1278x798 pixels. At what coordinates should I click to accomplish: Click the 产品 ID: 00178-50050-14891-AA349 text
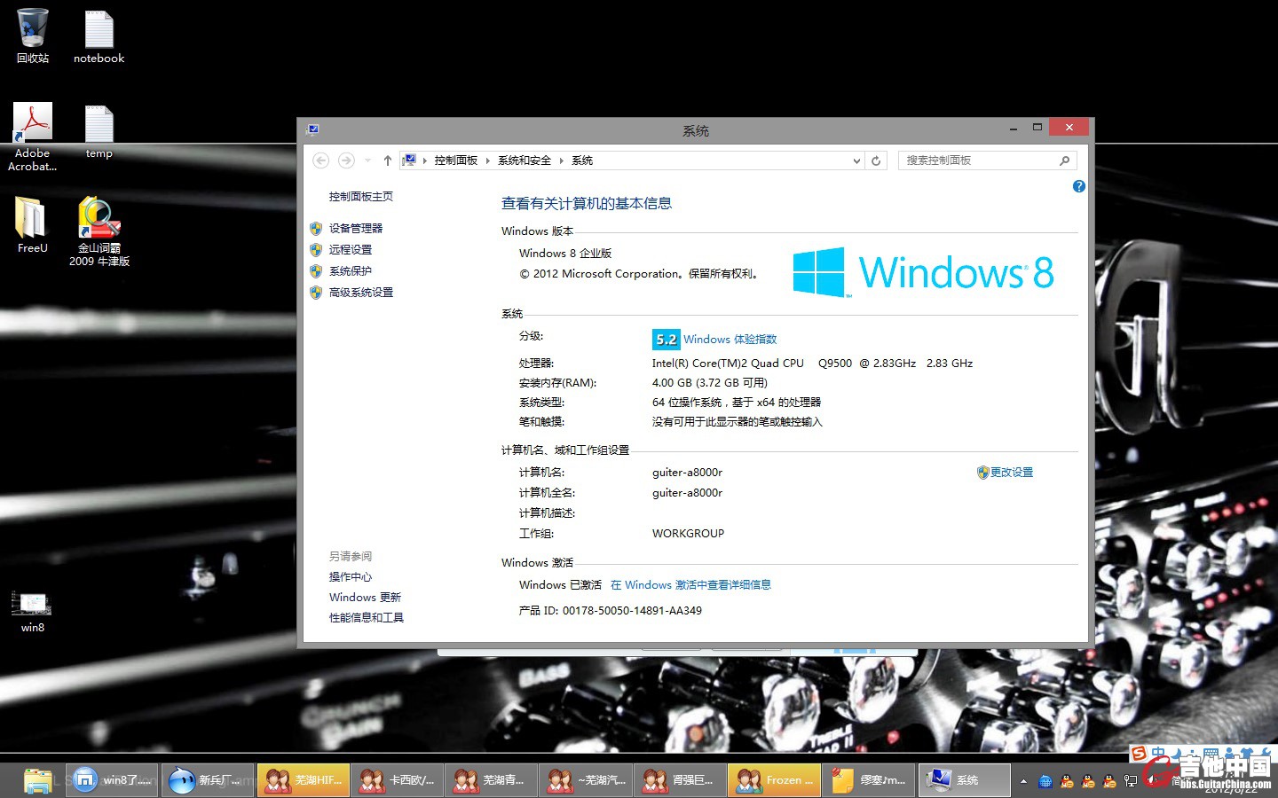(x=611, y=611)
